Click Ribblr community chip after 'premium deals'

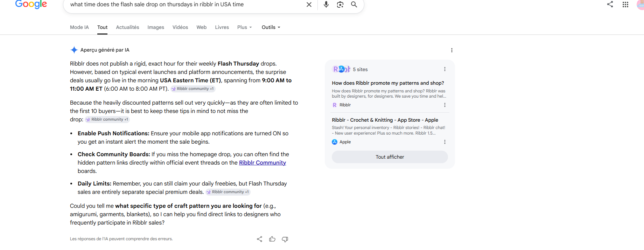tap(228, 192)
